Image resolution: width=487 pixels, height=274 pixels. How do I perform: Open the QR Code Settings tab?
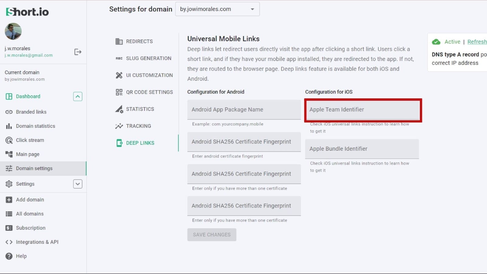click(x=149, y=92)
